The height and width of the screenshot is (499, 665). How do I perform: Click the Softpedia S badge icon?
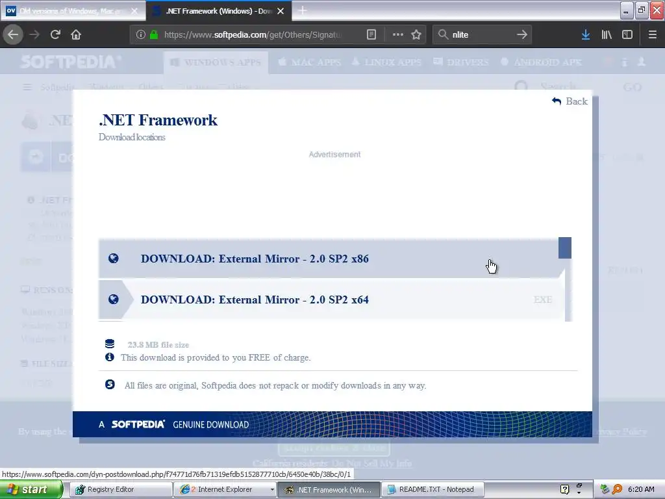tap(110, 385)
